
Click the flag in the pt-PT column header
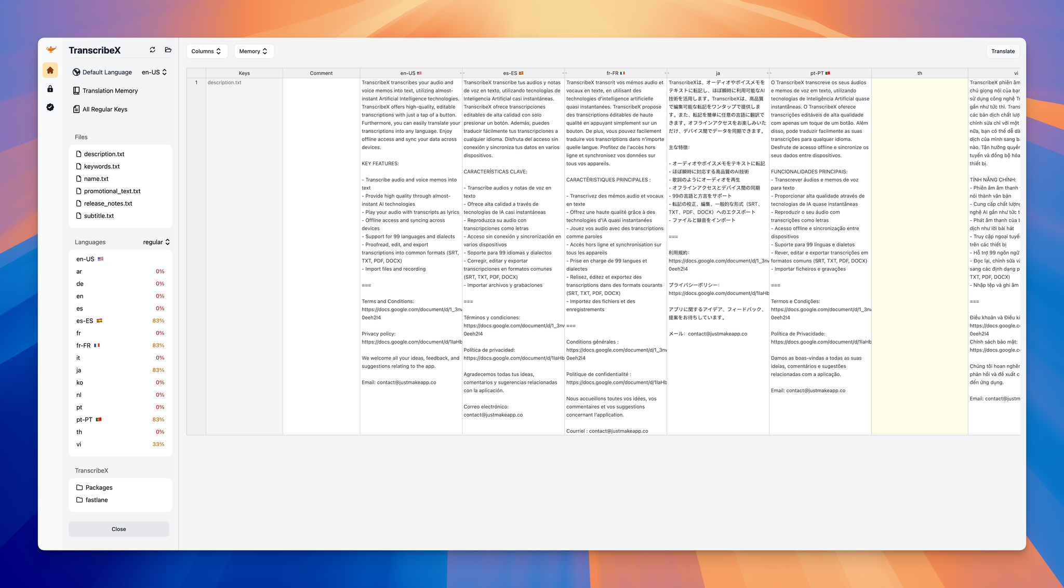coord(828,73)
